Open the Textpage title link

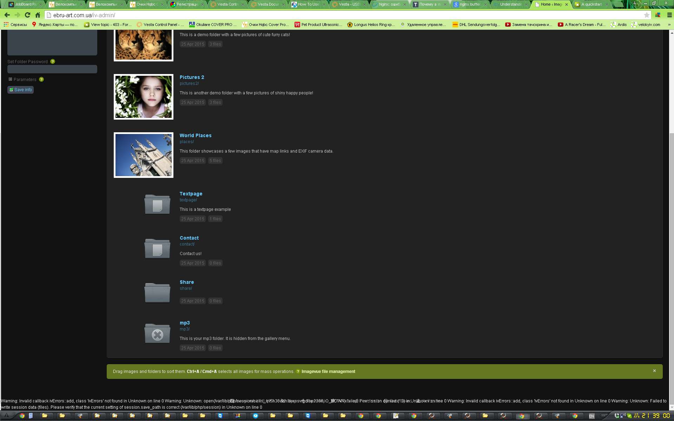point(191,194)
